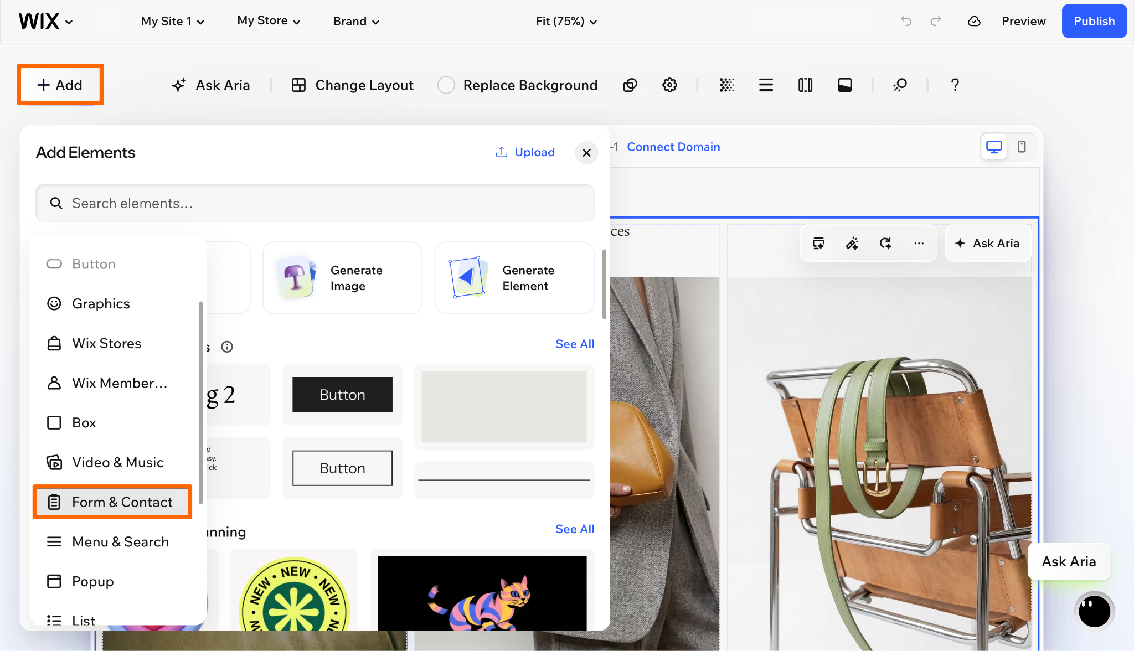Switch to desktop view icon

tap(994, 147)
